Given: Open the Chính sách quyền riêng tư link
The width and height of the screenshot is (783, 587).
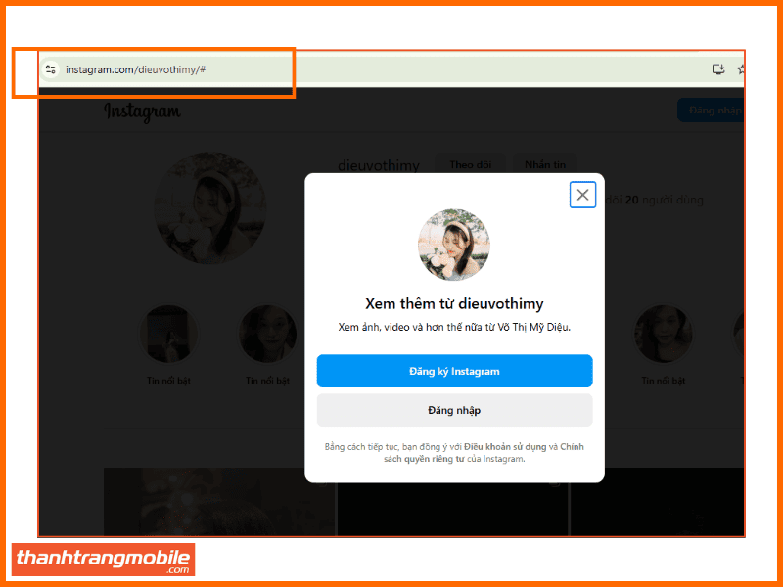Looking at the screenshot, I should 484,453.
